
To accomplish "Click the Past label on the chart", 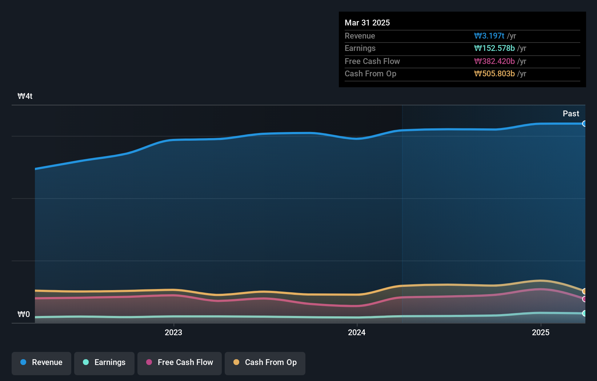I will [x=571, y=113].
